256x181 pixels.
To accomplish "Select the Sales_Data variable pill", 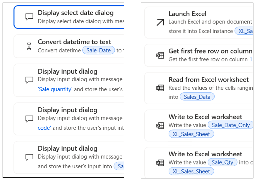I will click(197, 97).
